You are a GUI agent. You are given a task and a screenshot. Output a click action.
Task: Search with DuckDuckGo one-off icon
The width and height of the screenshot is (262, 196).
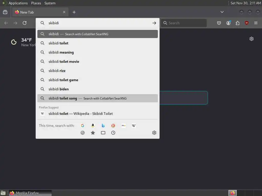tap(113, 126)
